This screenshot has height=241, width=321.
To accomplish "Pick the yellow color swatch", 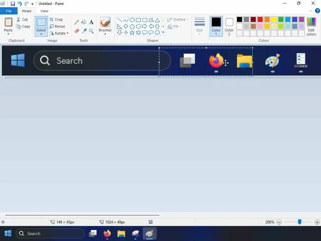I will pyautogui.click(x=274, y=19).
